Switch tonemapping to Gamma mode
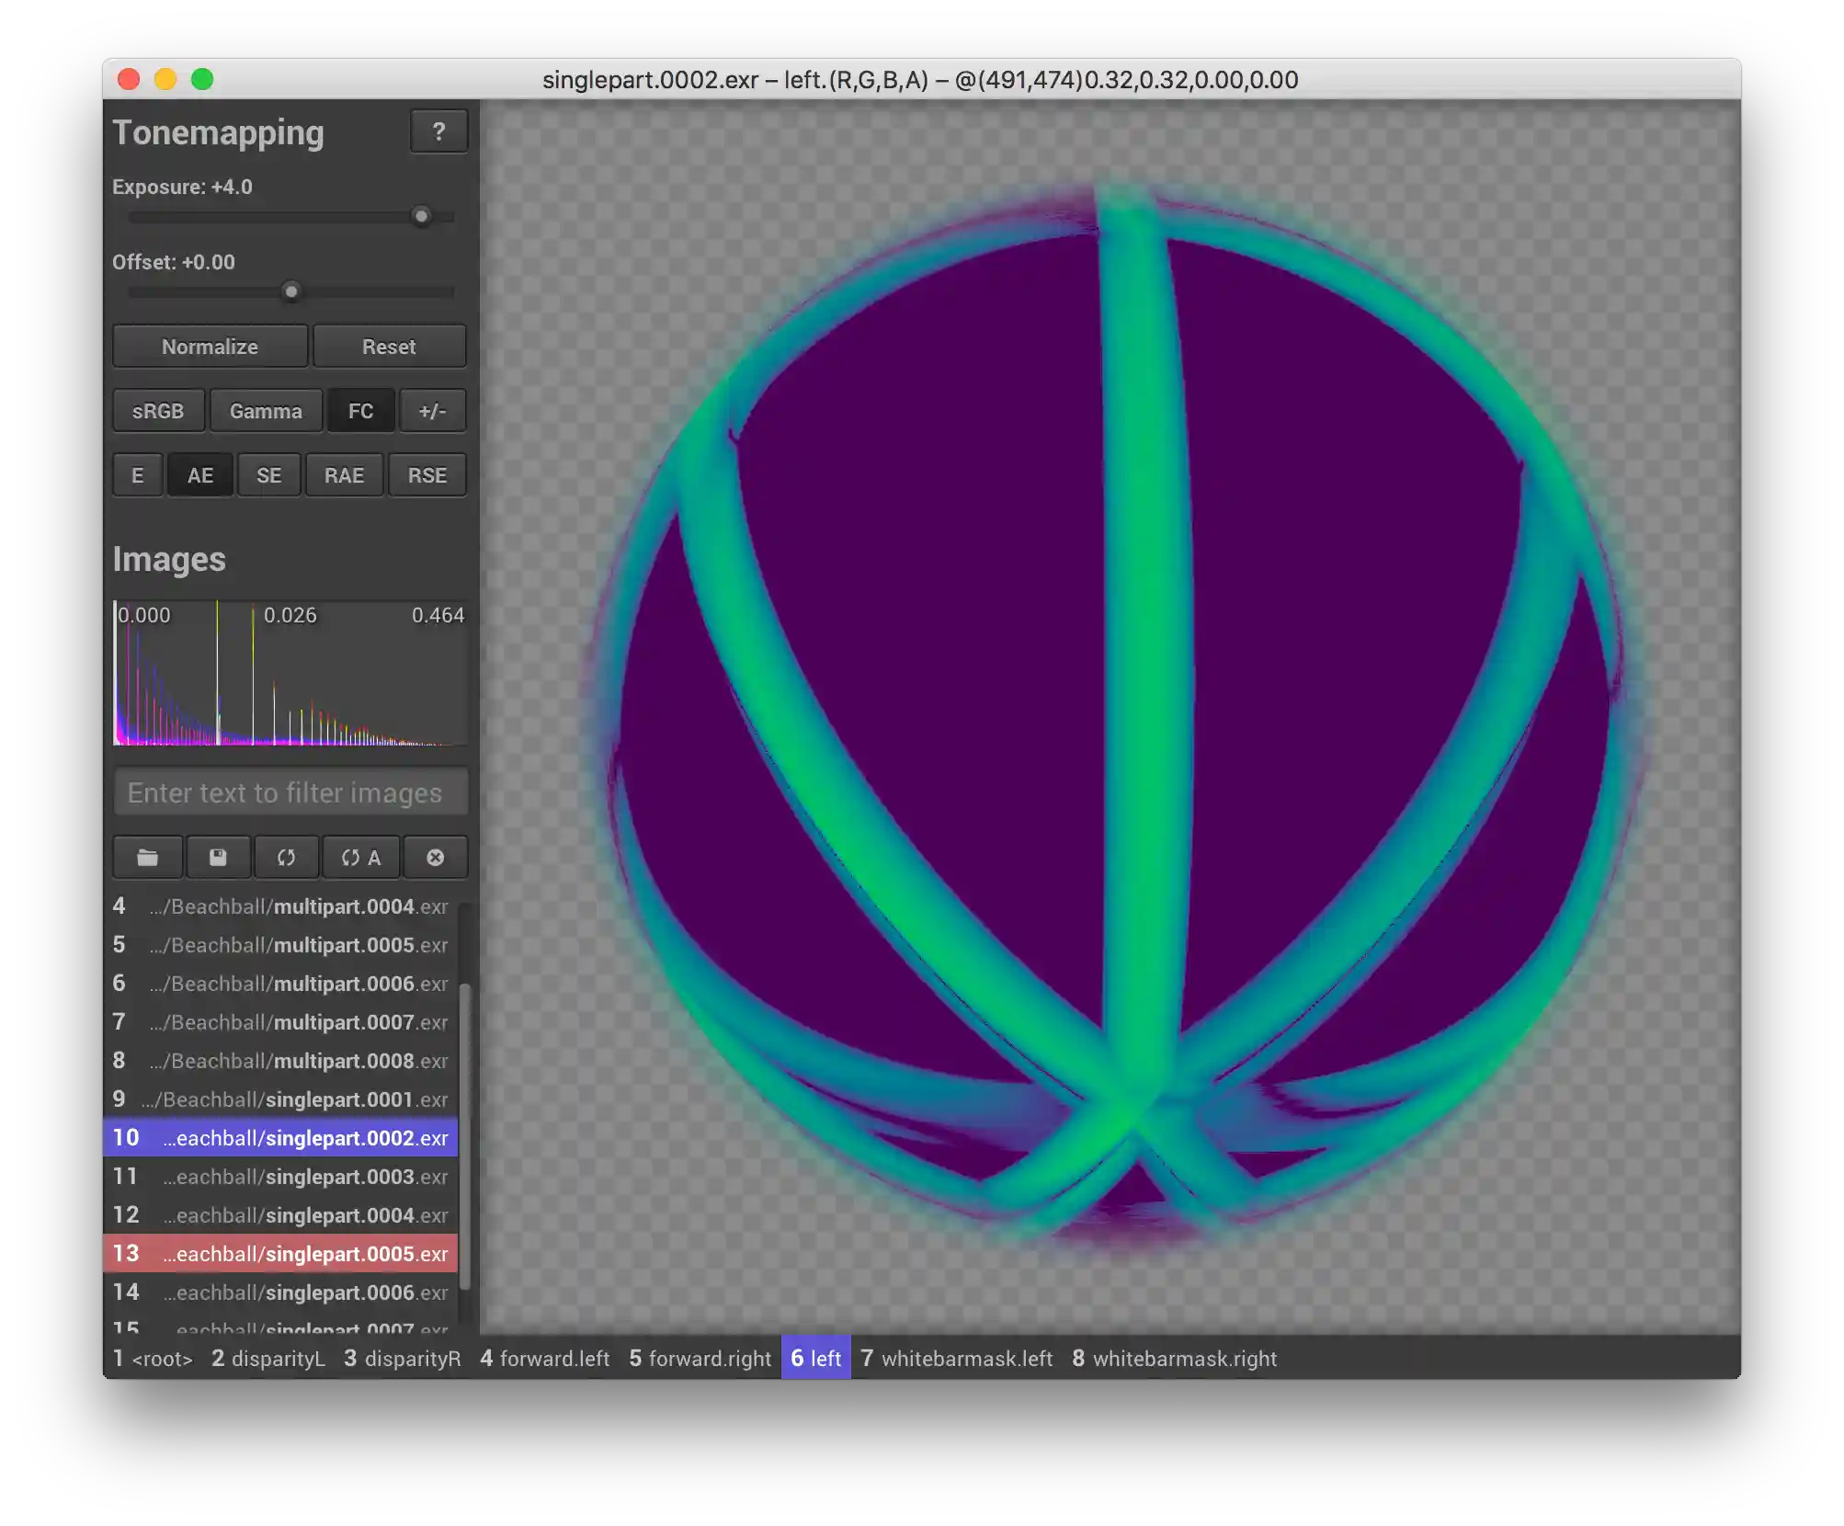1844x1526 pixels. click(266, 411)
